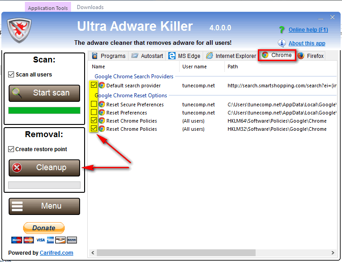Click the MS Edge tab icon
Screen dimensions: 342x262
171,56
